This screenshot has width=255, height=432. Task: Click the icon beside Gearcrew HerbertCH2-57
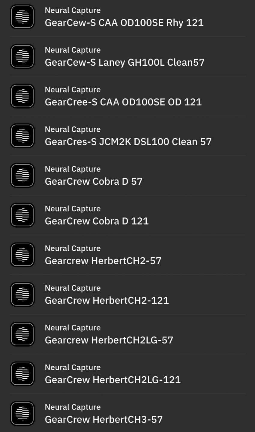point(22,255)
